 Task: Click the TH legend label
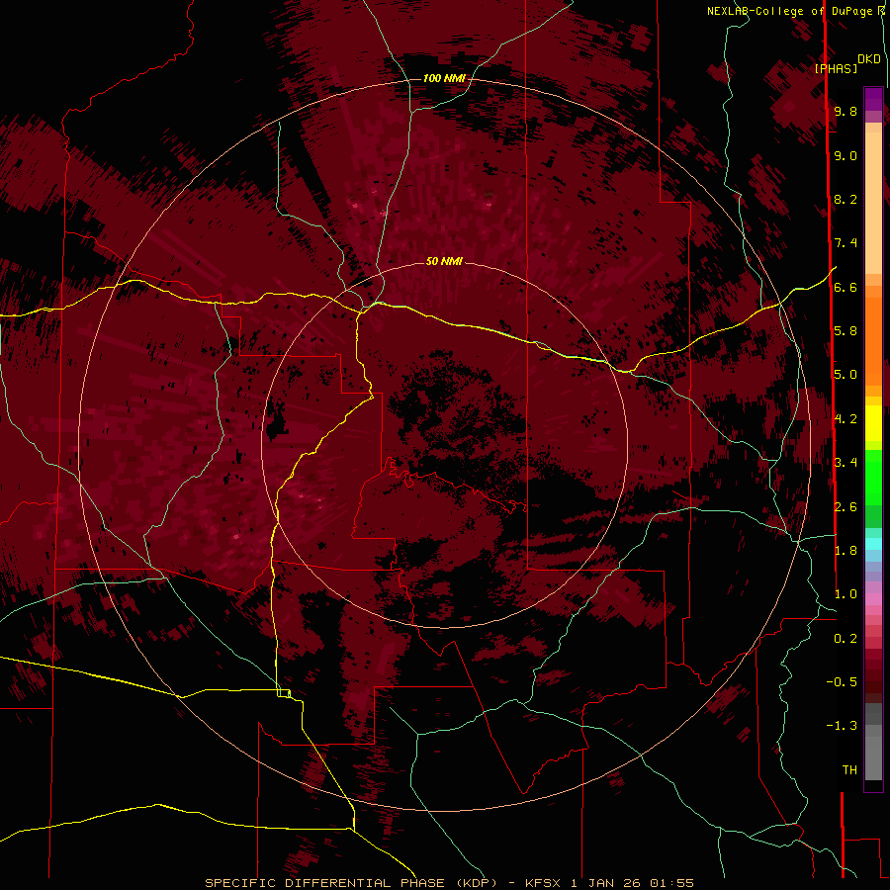849,769
